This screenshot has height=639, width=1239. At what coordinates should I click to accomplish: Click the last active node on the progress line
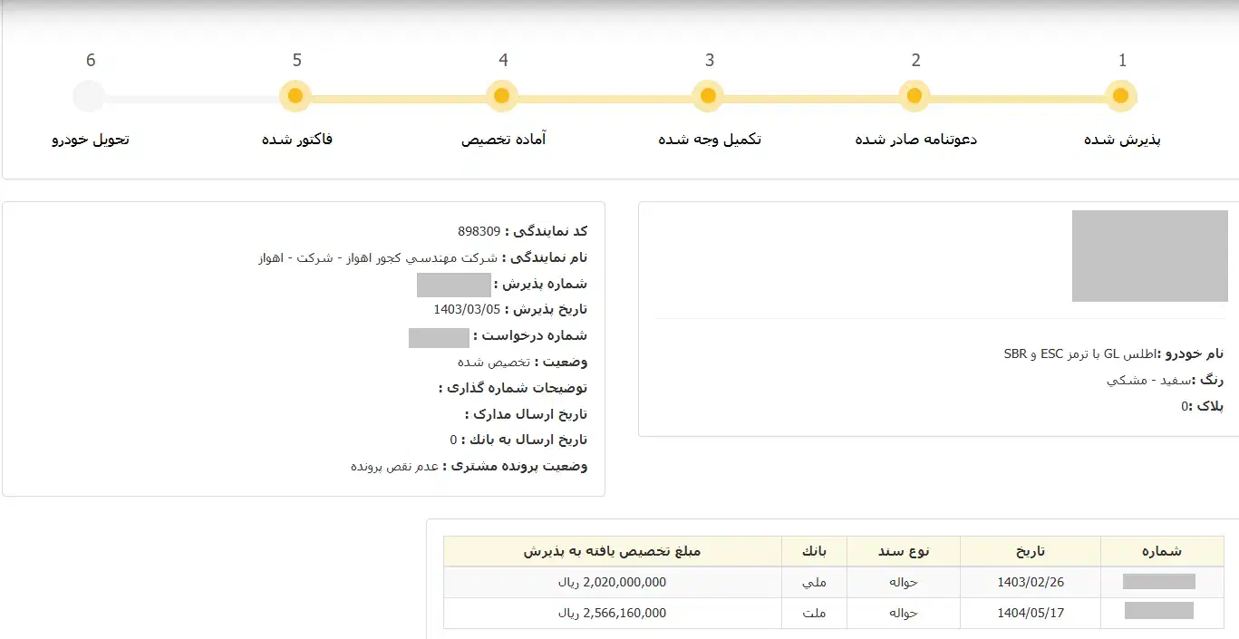295,95
